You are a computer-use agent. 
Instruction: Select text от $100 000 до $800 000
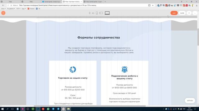pyautogui.click(x=124, y=88)
